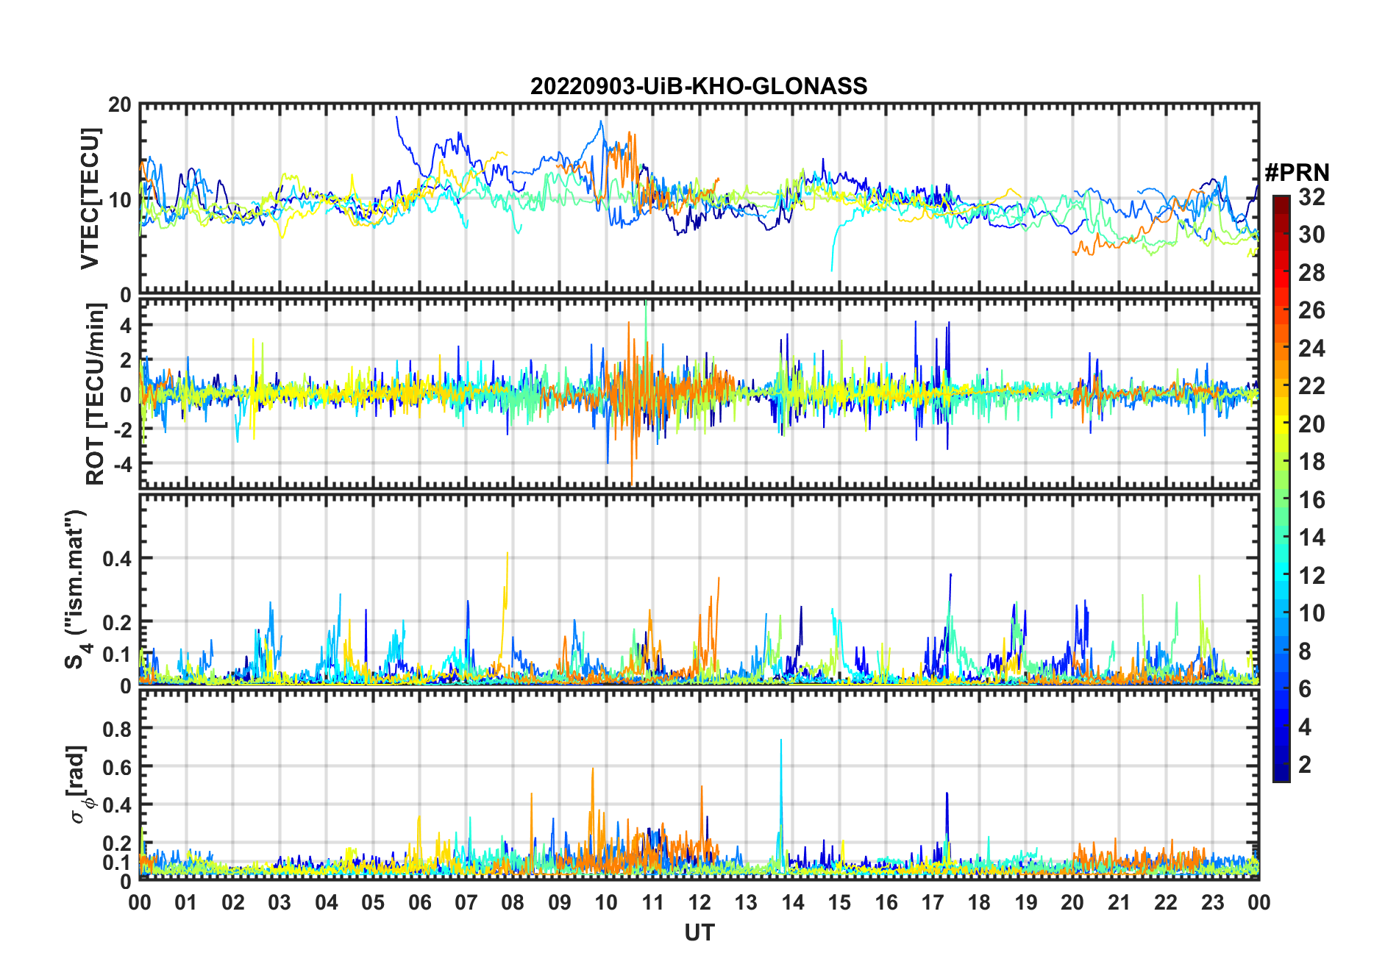Click the "21" hour tick on the UT axis
This screenshot has width=1399, height=978.
1119,903
